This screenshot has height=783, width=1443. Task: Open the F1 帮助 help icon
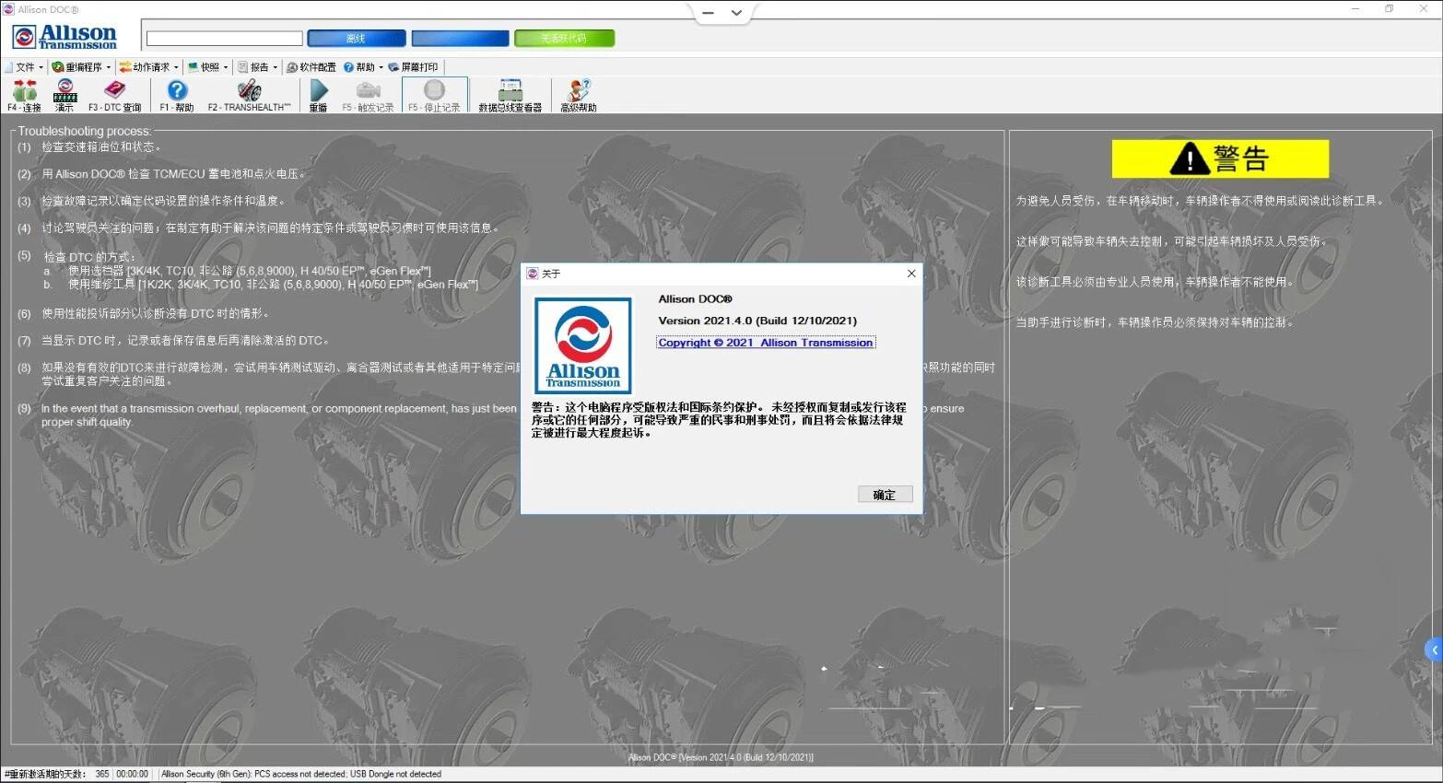point(177,95)
